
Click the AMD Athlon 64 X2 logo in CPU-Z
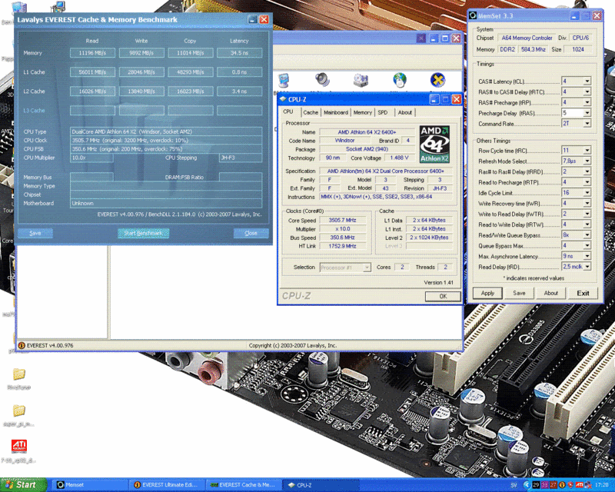coord(434,144)
